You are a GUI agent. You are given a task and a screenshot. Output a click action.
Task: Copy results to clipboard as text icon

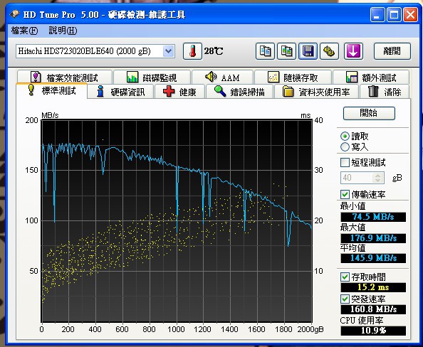pos(265,51)
